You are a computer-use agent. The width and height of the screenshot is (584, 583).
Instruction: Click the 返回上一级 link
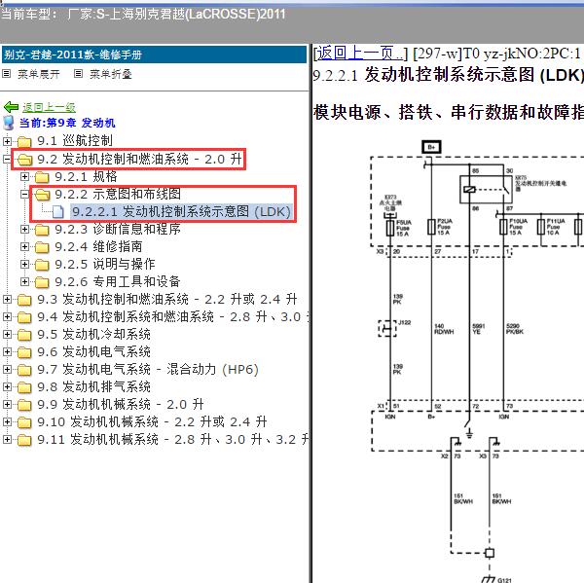[x=49, y=107]
